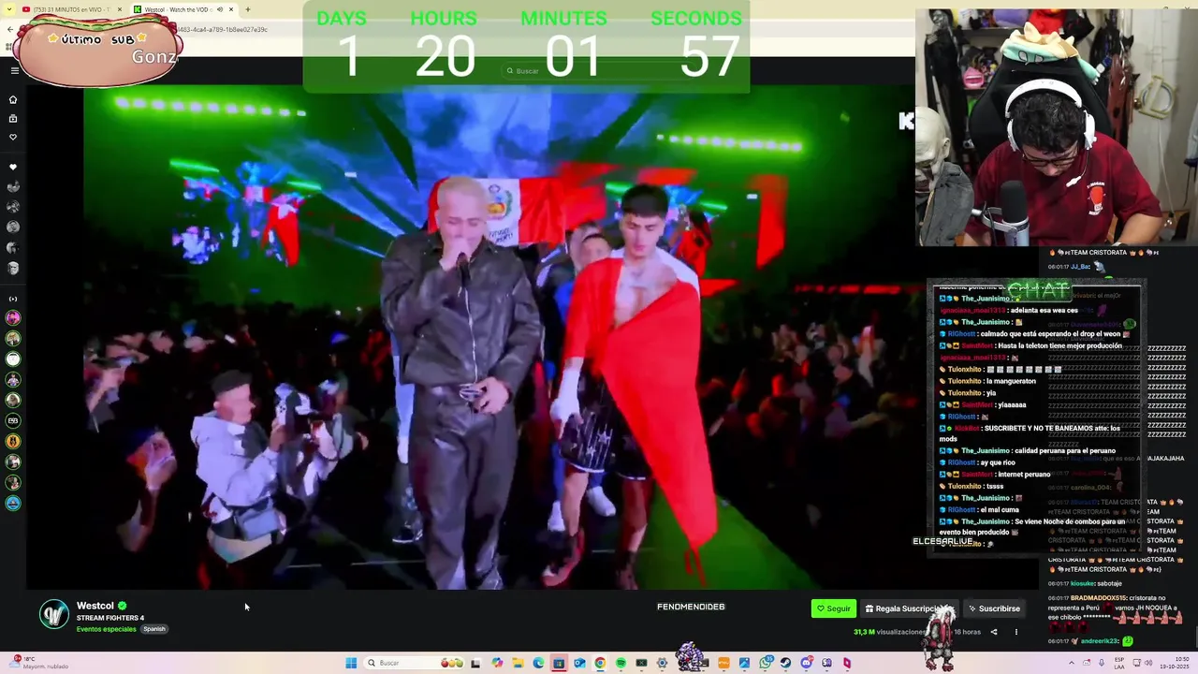The width and height of the screenshot is (1198, 674).
Task: Show hidden system tray icons chevron
Action: point(1072,663)
